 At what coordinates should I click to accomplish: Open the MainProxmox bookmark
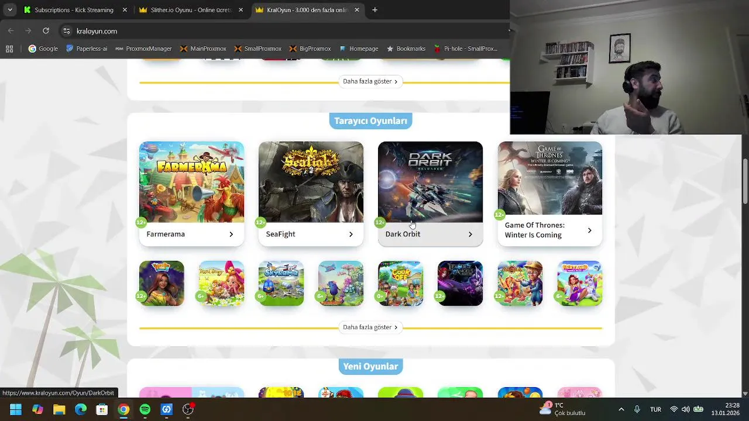pyautogui.click(x=203, y=49)
